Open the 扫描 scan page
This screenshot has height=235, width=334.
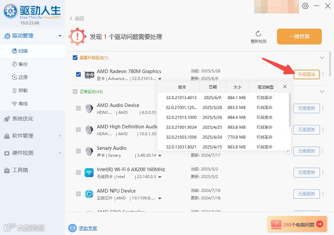[32, 51]
